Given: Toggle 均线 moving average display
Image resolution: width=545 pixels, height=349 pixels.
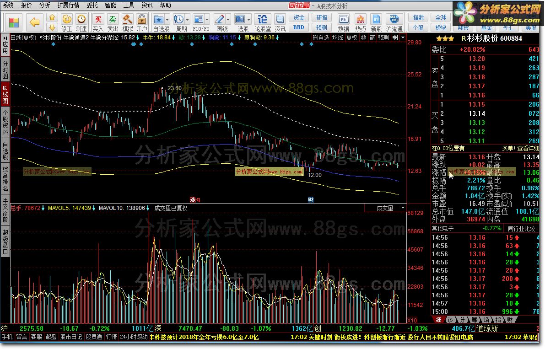Looking at the screenshot, I should 338,38.
